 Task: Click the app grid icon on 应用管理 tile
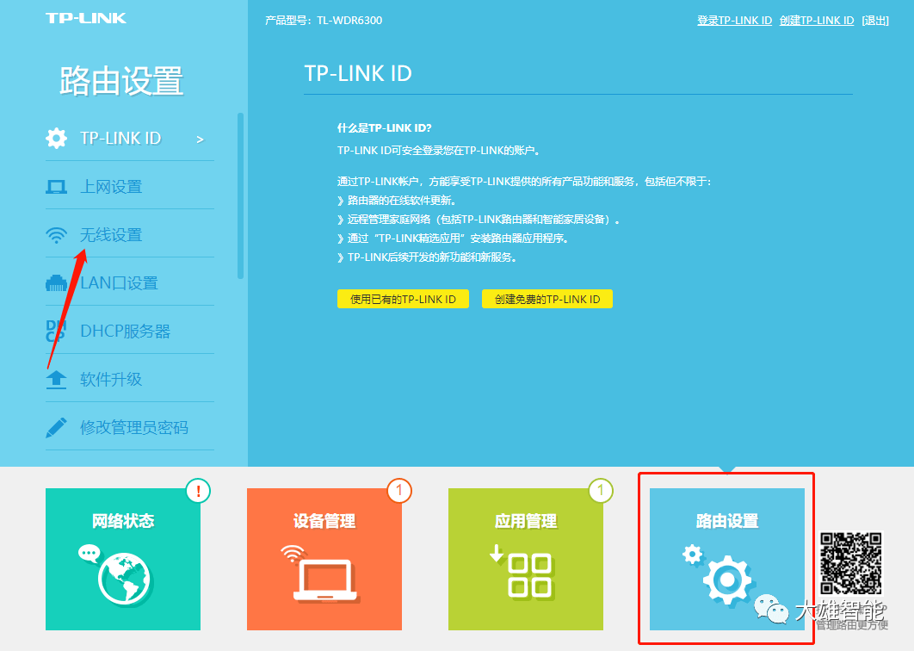coord(522,572)
